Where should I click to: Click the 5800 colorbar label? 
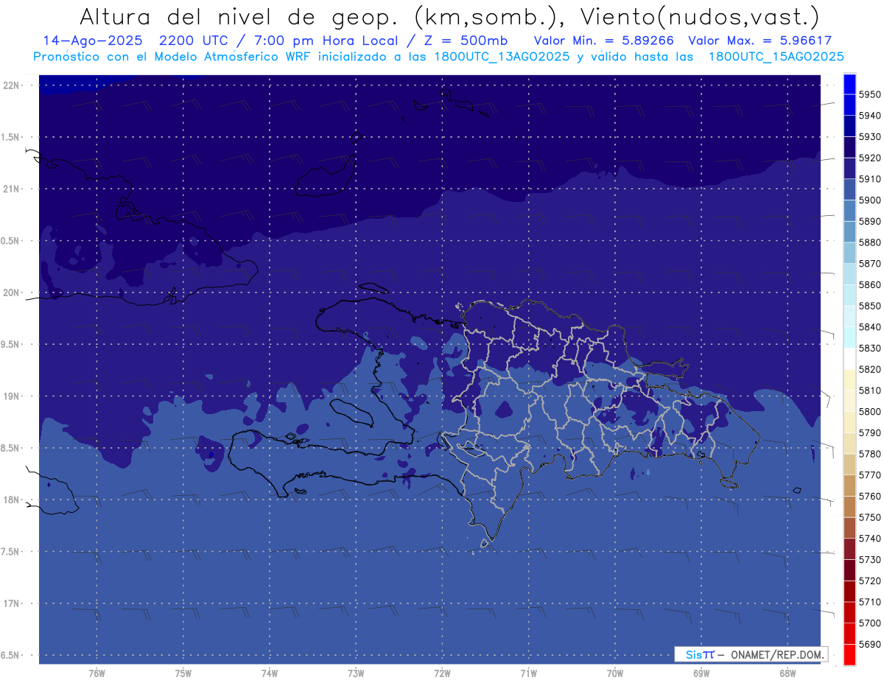[869, 411]
